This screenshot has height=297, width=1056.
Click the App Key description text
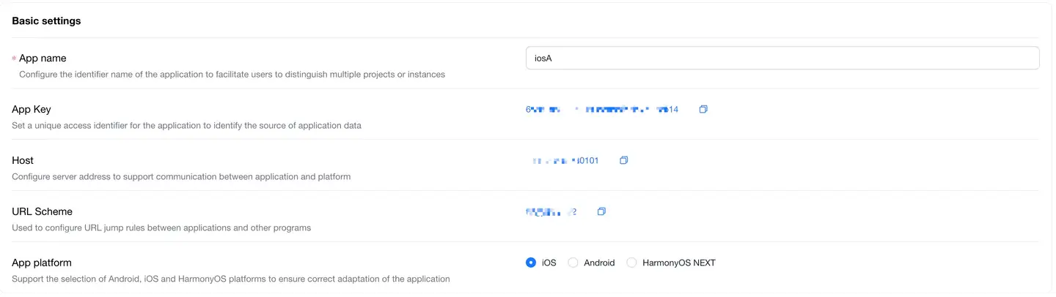(x=186, y=125)
